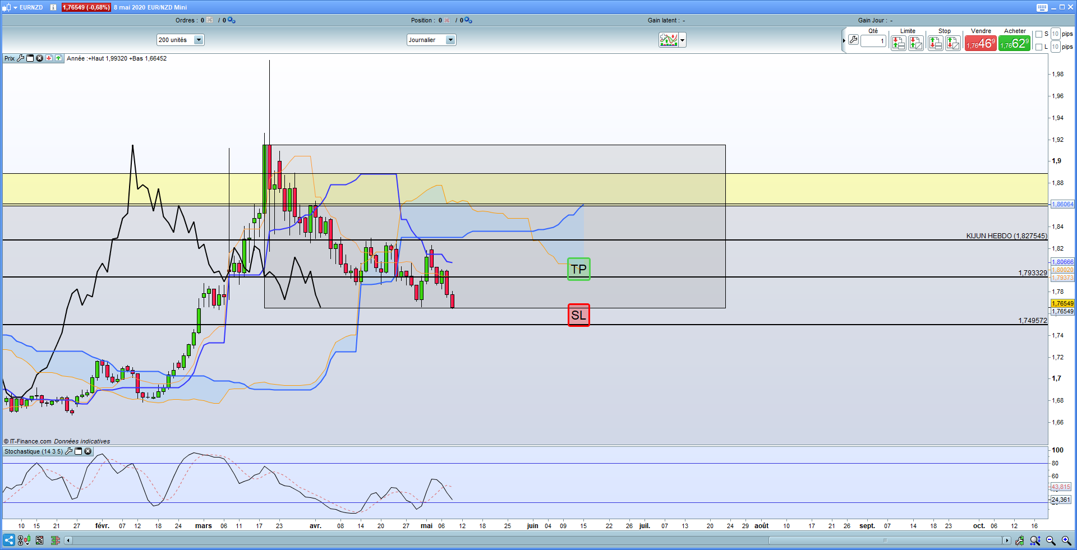Close all positions via the Position X icon
This screenshot has width=1077, height=550.
(447, 20)
